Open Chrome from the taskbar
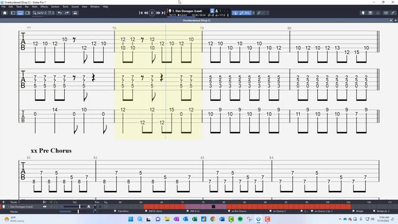The height and width of the screenshot is (224, 398). 213,219
